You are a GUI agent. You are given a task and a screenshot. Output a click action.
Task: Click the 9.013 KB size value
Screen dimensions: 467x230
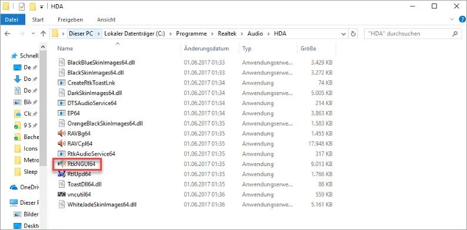[322, 164]
